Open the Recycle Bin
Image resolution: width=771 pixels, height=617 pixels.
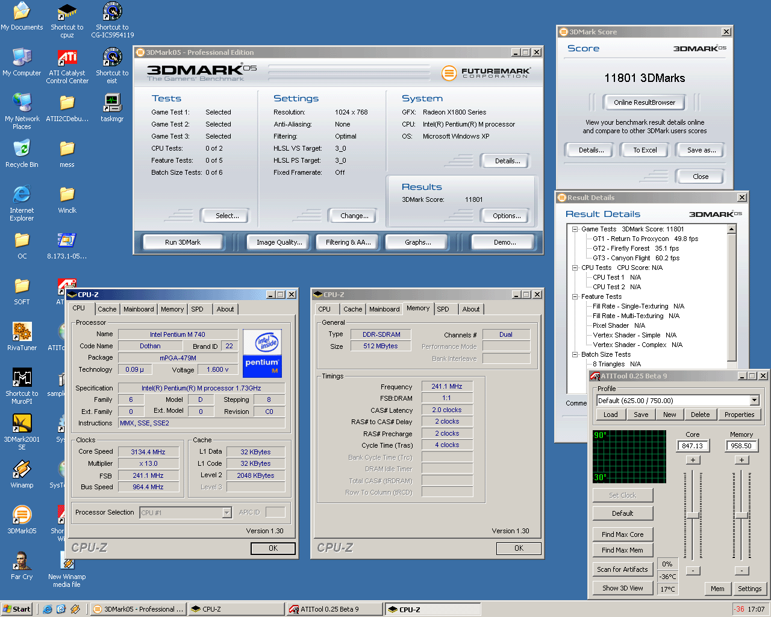point(22,154)
